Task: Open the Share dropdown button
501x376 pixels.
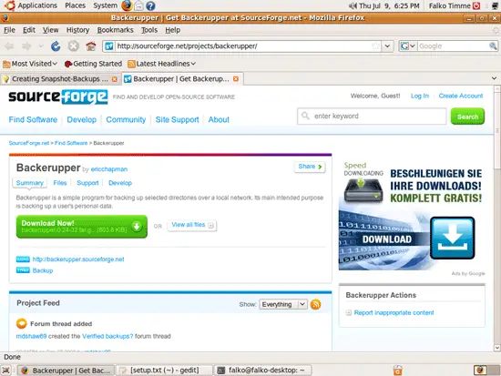Action: [310, 167]
